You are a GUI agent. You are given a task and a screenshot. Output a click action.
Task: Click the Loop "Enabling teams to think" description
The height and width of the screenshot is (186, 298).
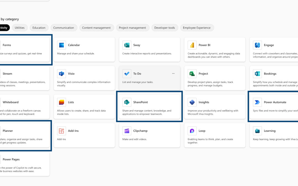click(210, 141)
